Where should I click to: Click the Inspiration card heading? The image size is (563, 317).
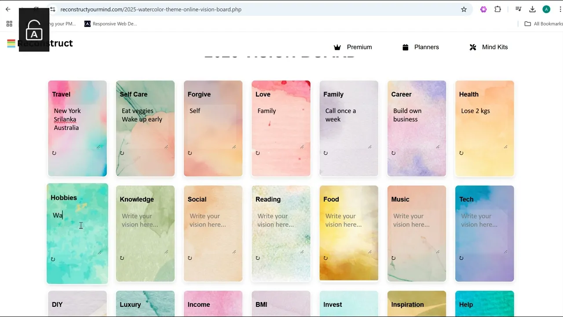pos(408,305)
